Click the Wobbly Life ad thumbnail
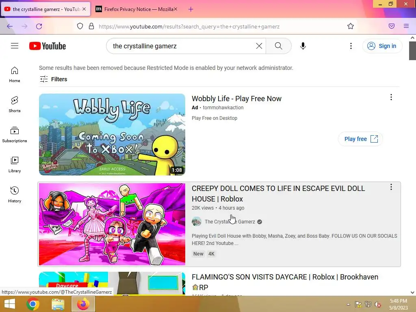The height and width of the screenshot is (312, 416). point(112,134)
